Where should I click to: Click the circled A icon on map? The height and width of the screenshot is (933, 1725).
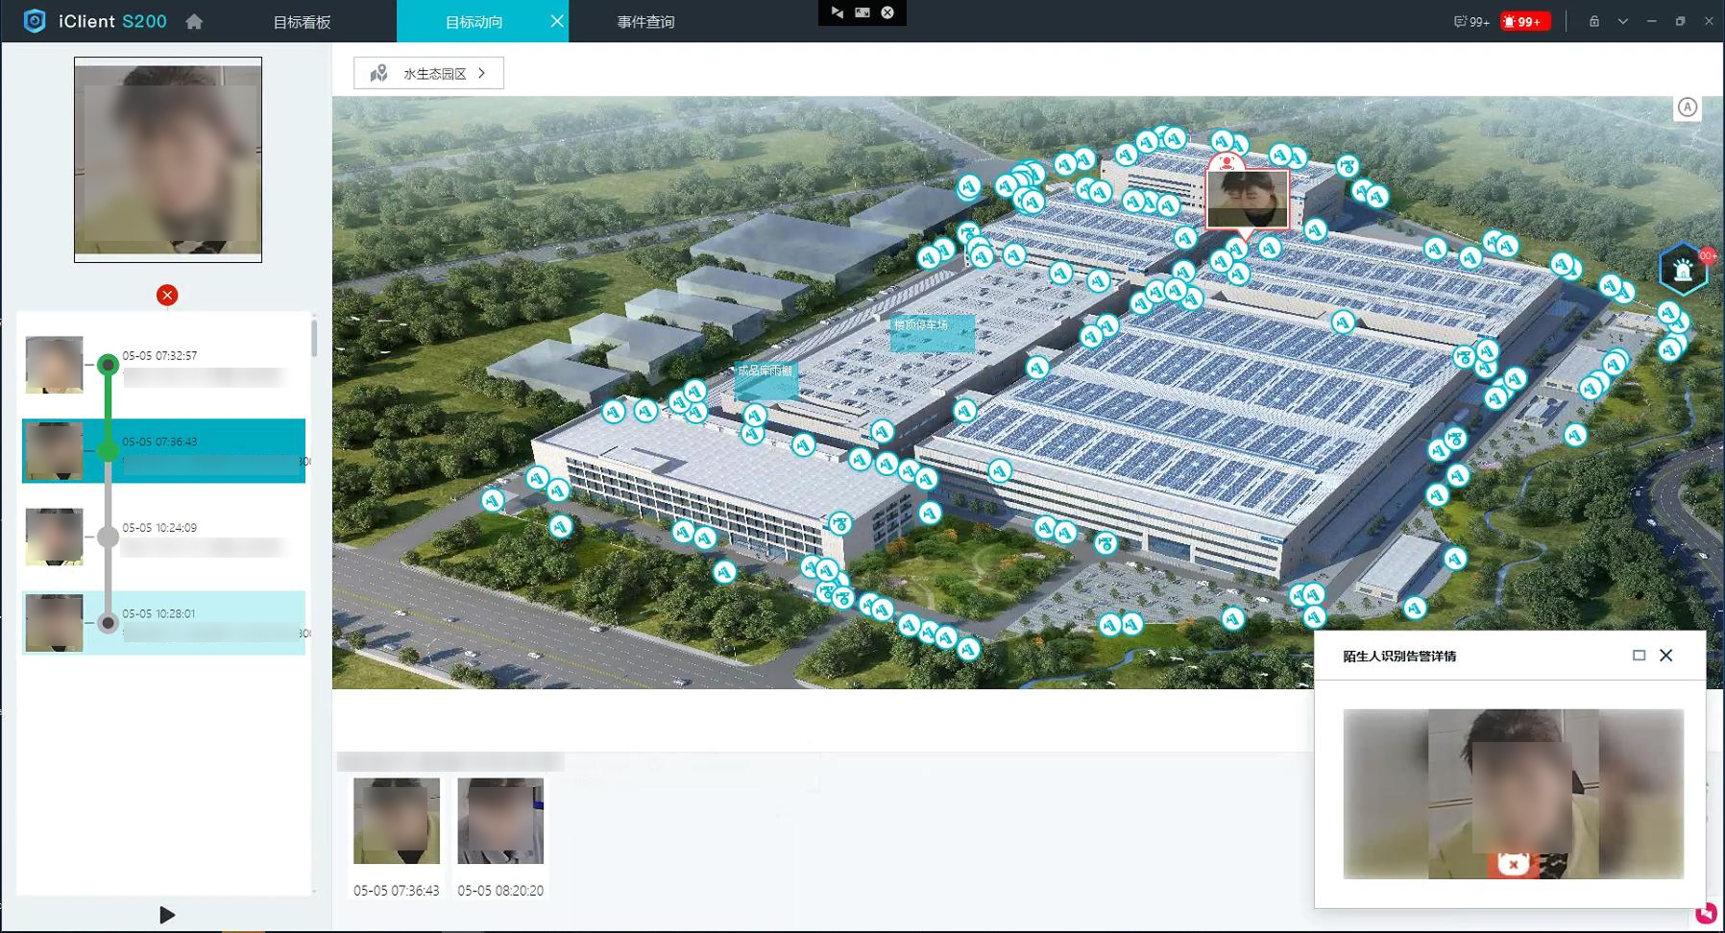coord(1688,108)
